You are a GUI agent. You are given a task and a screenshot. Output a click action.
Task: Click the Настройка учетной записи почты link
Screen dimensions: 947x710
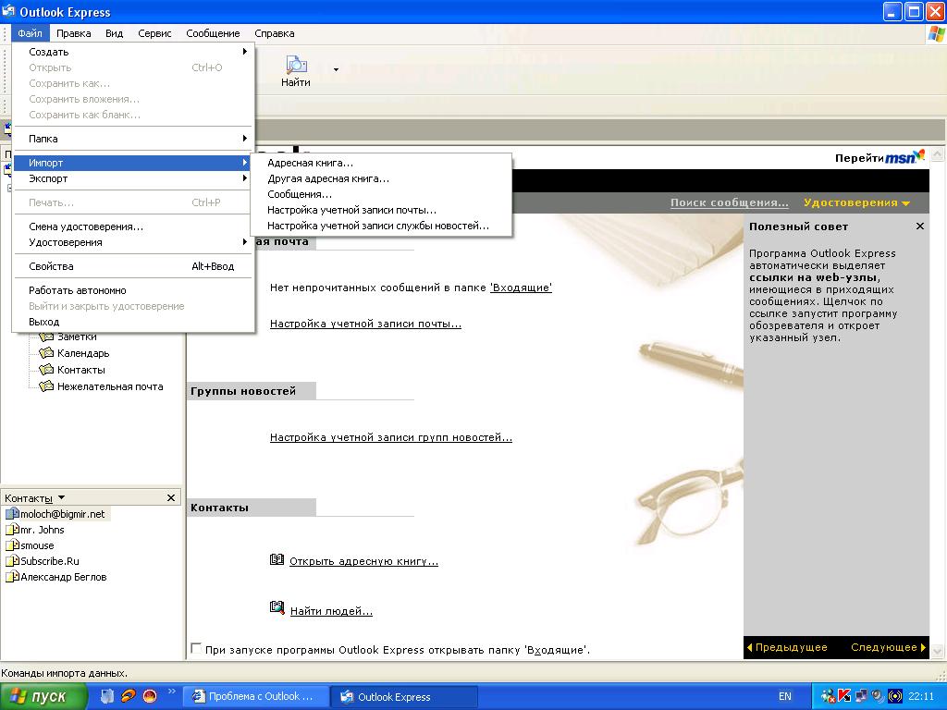[365, 324]
